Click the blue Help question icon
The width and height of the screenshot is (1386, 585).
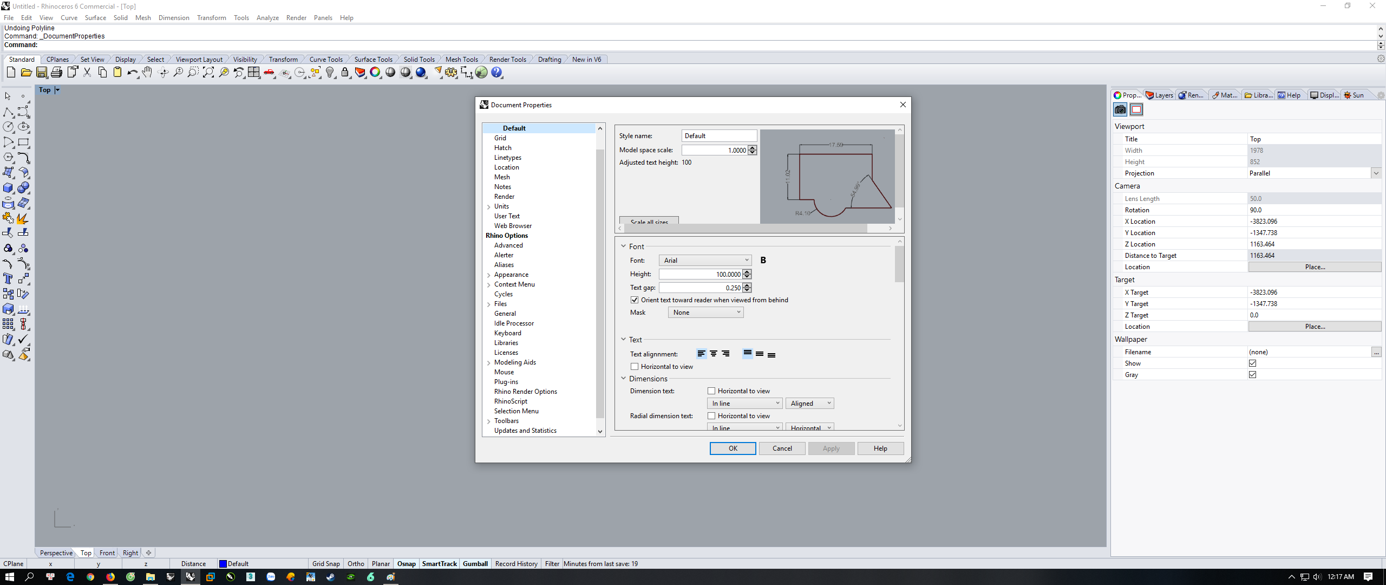click(x=496, y=73)
